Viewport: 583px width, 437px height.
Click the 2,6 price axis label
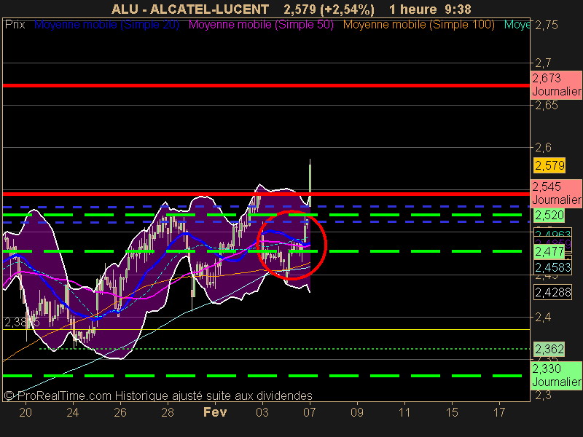543,148
